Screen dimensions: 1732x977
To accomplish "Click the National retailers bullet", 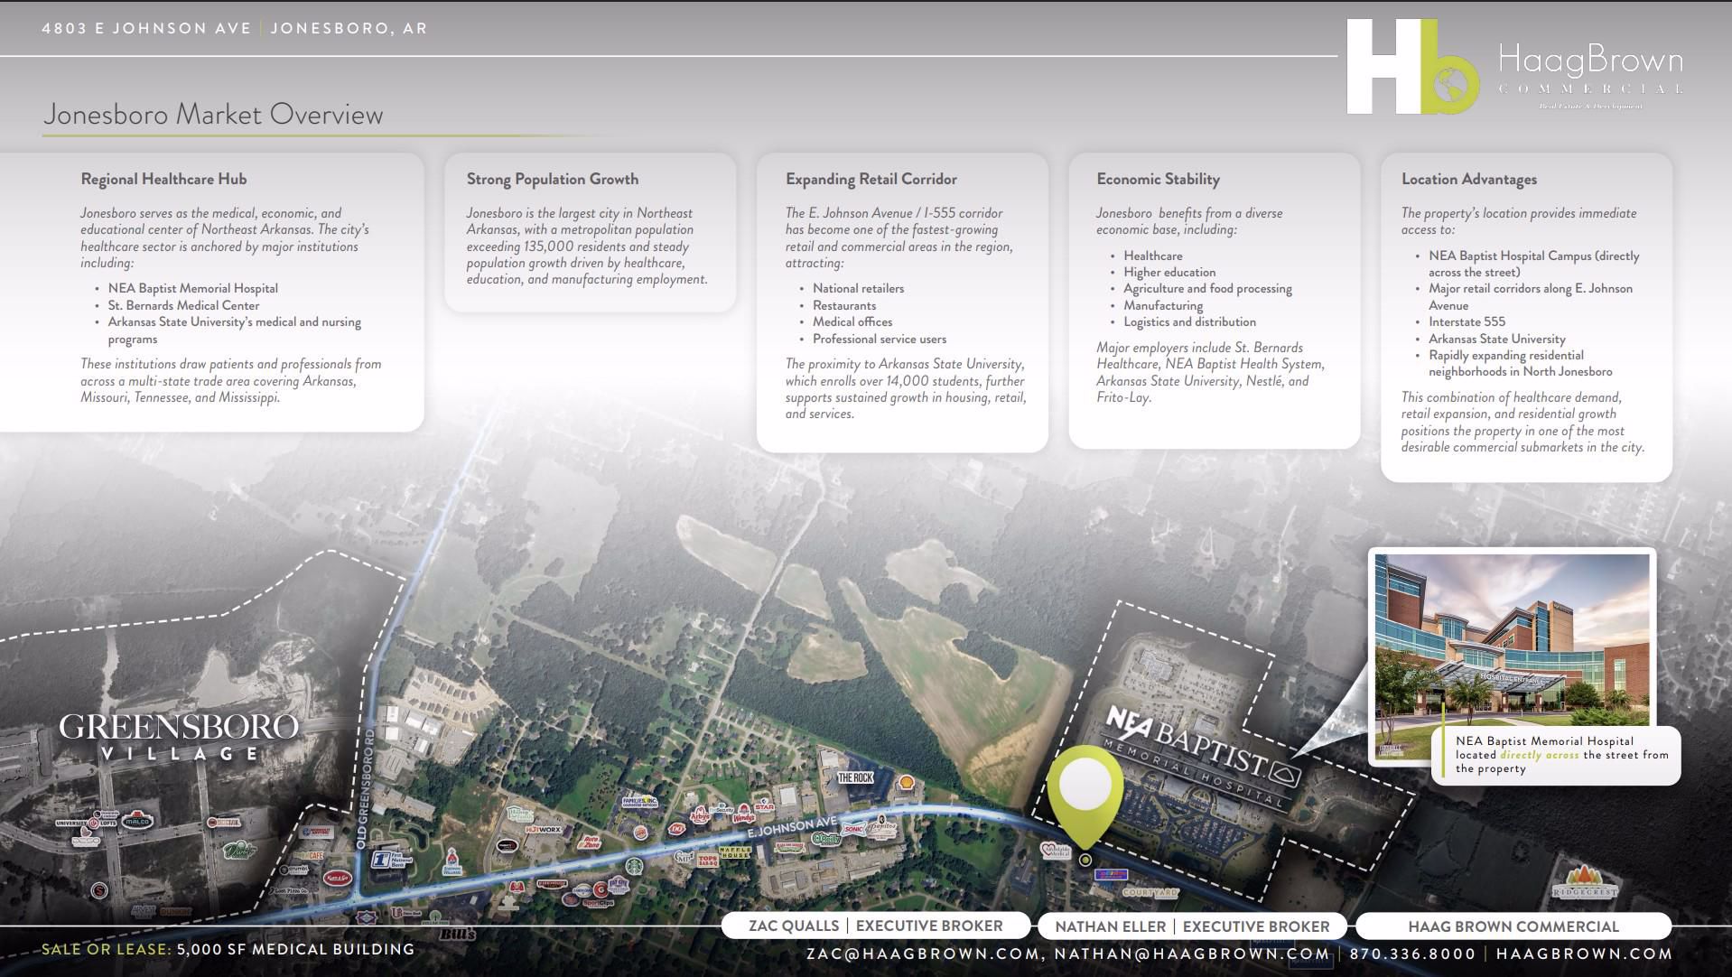I will pos(858,288).
